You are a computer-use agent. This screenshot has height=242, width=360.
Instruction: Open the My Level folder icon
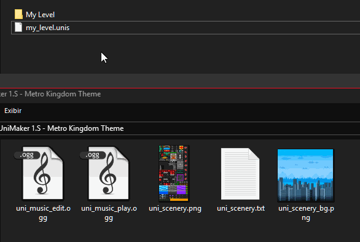pos(18,14)
